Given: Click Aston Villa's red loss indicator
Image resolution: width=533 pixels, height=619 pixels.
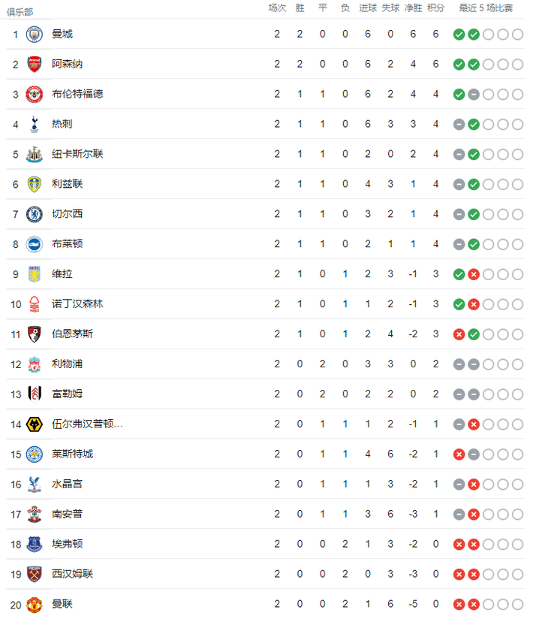Looking at the screenshot, I should (474, 274).
